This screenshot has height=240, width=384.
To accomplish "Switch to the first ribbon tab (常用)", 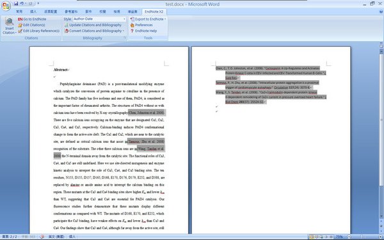I will pos(19,12).
